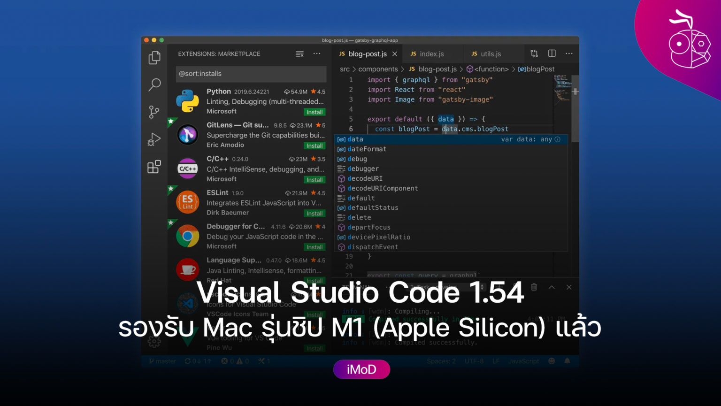Image resolution: width=721 pixels, height=406 pixels.
Task: Split the editor using the split icon
Action: point(552,53)
